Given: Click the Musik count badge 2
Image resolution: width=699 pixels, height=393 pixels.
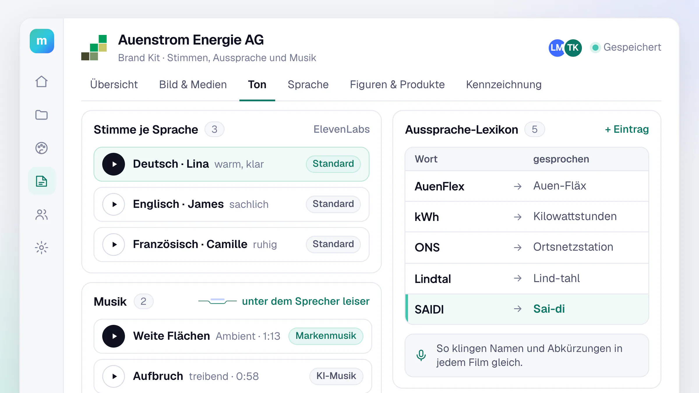Looking at the screenshot, I should point(143,301).
